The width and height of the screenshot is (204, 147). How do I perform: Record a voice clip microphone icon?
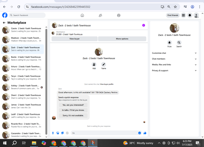pyautogui.click(x=53, y=133)
